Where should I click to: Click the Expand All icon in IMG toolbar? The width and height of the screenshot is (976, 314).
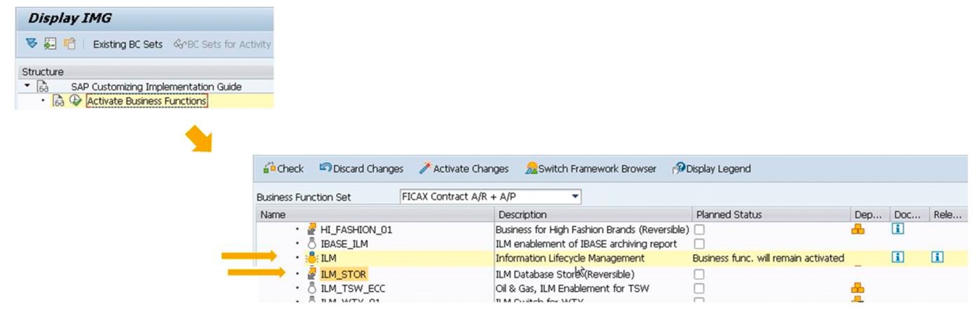(x=31, y=44)
